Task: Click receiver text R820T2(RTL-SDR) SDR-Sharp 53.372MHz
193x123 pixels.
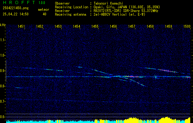Action: tap(126, 11)
